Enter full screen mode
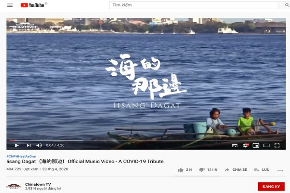Image resolution: width=290 pixels, height=193 pixels. (x=277, y=146)
